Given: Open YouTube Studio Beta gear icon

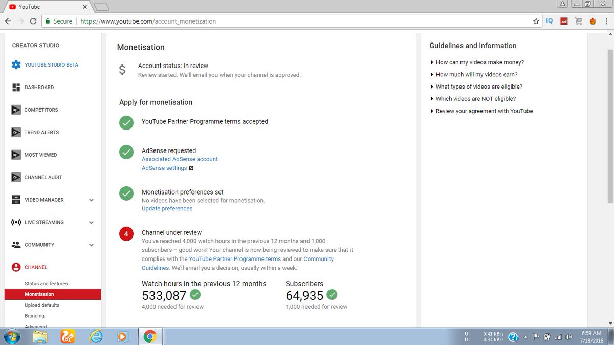Looking at the screenshot, I should point(16,65).
